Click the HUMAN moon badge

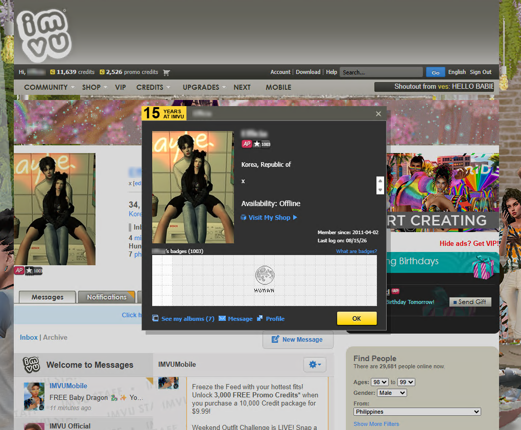(x=265, y=280)
